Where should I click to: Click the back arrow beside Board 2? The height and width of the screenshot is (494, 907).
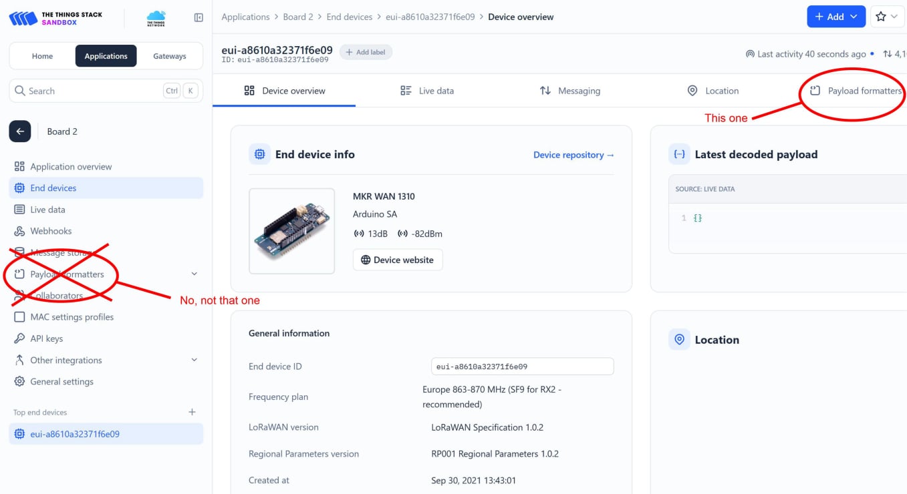point(20,132)
